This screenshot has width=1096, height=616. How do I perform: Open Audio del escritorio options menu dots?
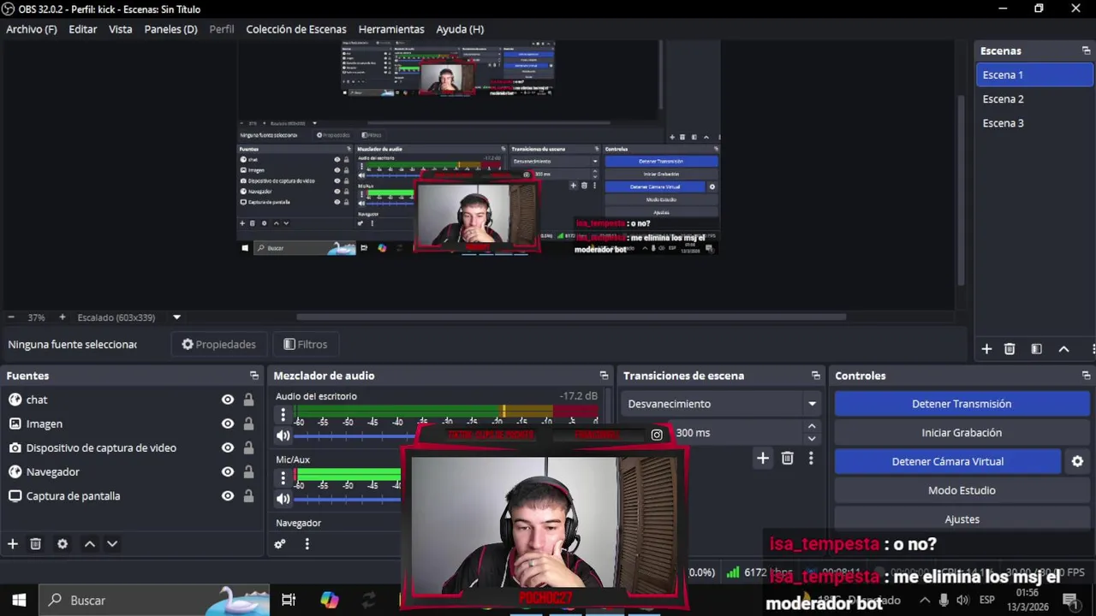point(283,415)
